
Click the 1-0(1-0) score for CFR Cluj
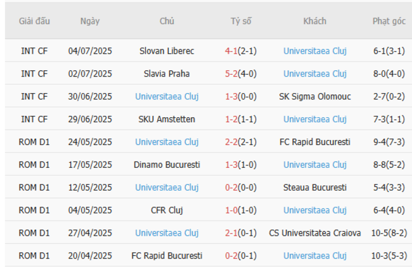click(241, 210)
